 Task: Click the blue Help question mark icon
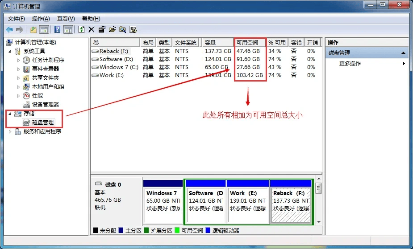click(x=58, y=29)
